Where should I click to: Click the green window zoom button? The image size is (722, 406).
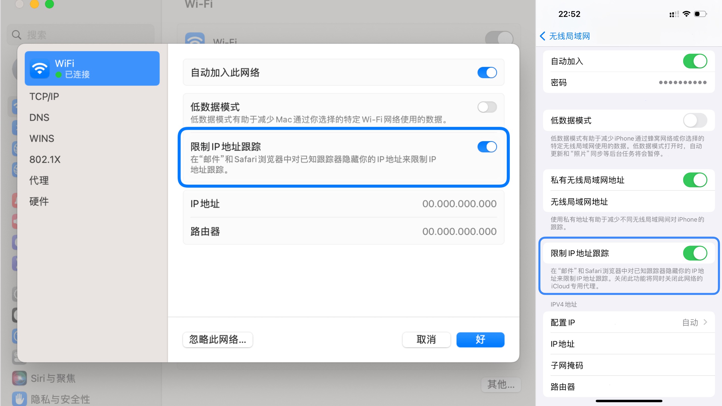pyautogui.click(x=49, y=4)
